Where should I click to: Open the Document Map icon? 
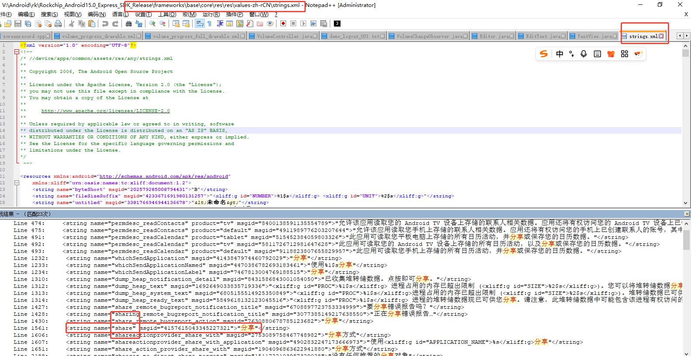[x=239, y=24]
